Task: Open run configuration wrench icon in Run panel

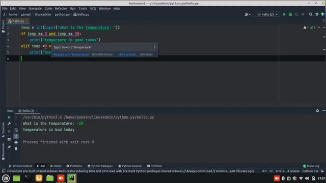Action: 9,124
